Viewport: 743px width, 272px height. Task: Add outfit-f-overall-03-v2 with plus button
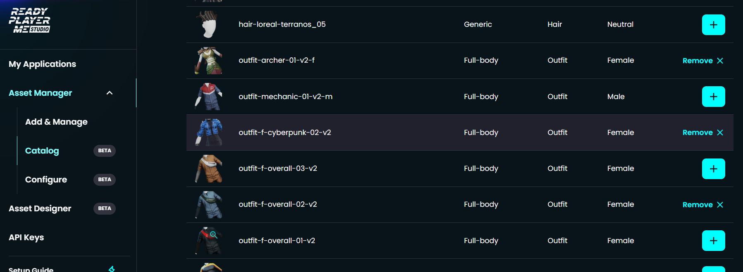click(x=713, y=169)
